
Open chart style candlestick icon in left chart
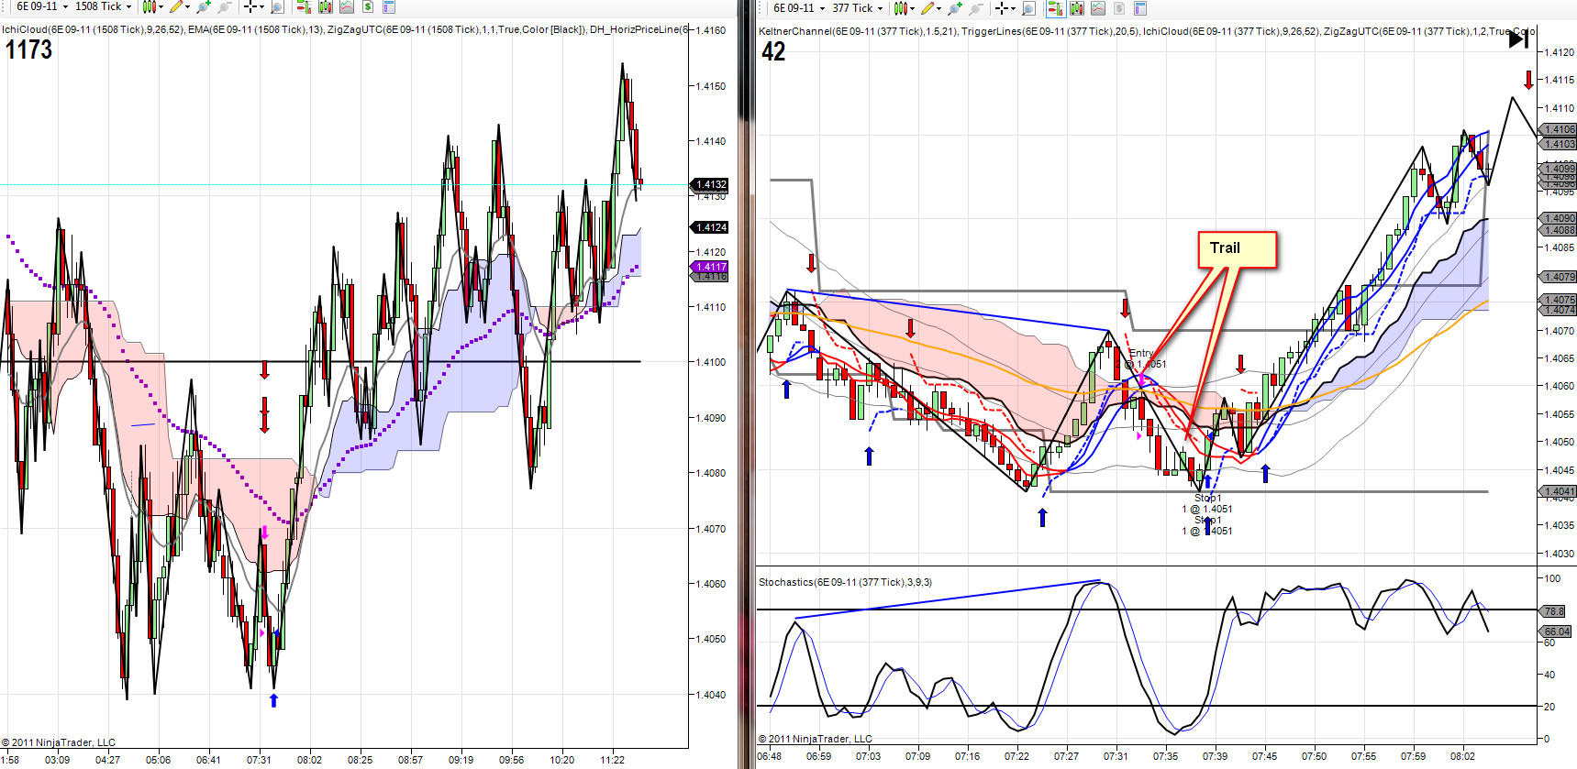coord(148,7)
